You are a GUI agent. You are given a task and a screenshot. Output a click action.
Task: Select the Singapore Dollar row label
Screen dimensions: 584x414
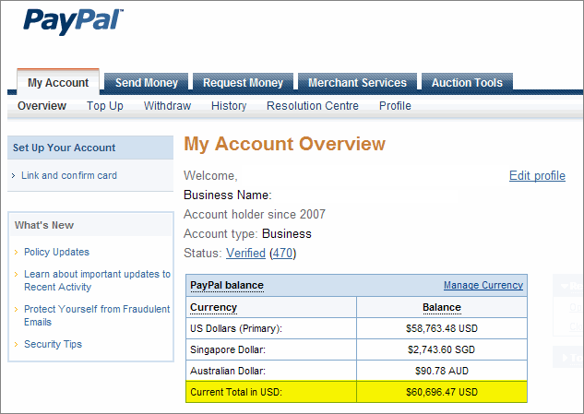point(228,349)
